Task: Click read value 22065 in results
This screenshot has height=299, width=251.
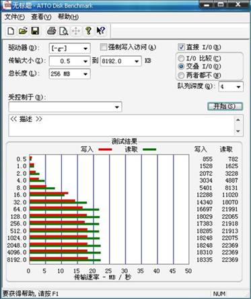Action: (230, 216)
